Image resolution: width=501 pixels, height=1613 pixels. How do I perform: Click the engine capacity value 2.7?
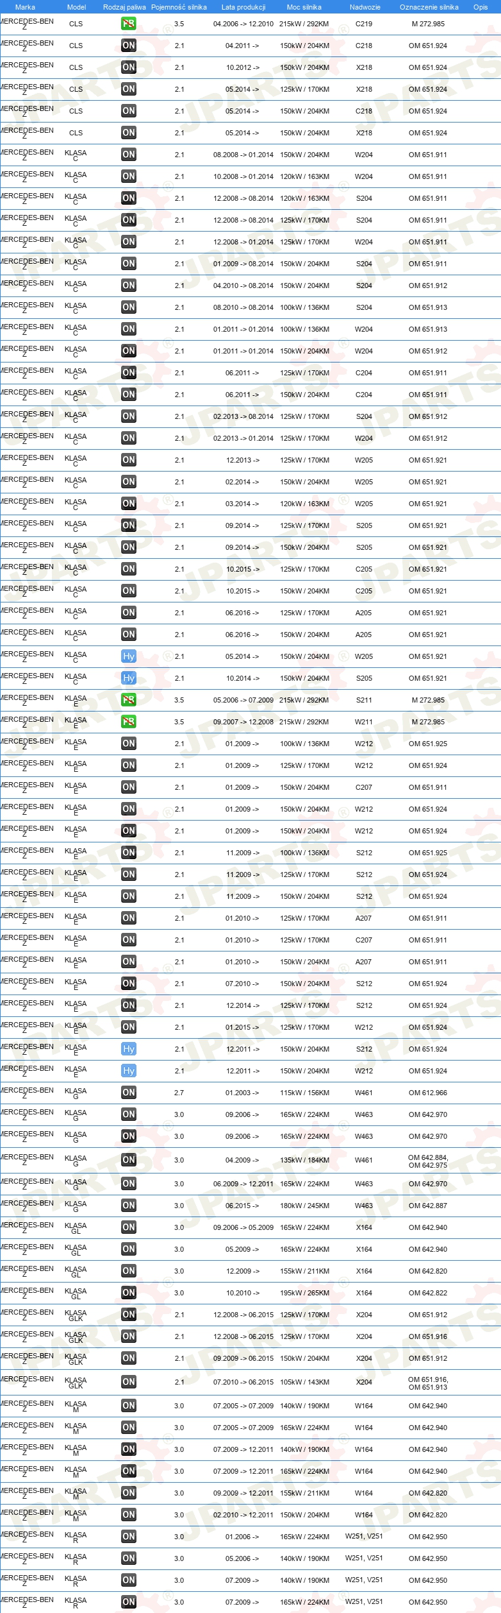click(x=179, y=1093)
